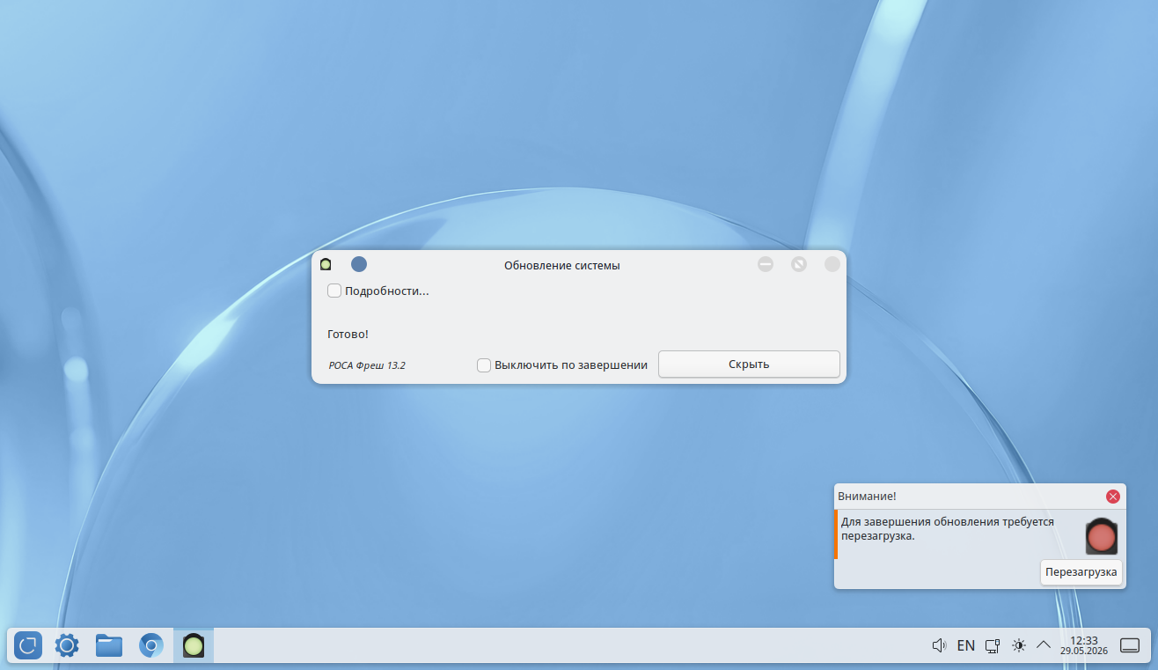This screenshot has width=1158, height=670.
Task: Click the Скрыть button
Action: pos(749,364)
